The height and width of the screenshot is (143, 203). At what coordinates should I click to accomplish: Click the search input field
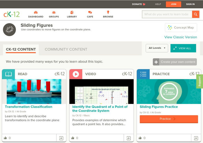pyautogui.click(x=167, y=14)
